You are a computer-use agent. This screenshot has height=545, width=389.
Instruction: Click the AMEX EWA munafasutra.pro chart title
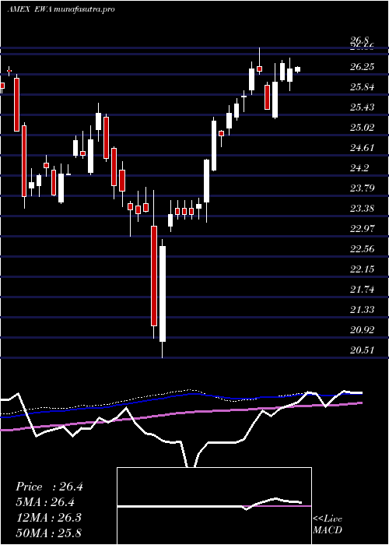point(61,9)
